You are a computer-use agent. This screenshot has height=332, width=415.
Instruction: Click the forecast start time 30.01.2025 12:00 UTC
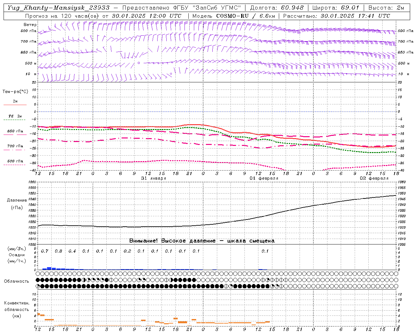click(x=147, y=16)
